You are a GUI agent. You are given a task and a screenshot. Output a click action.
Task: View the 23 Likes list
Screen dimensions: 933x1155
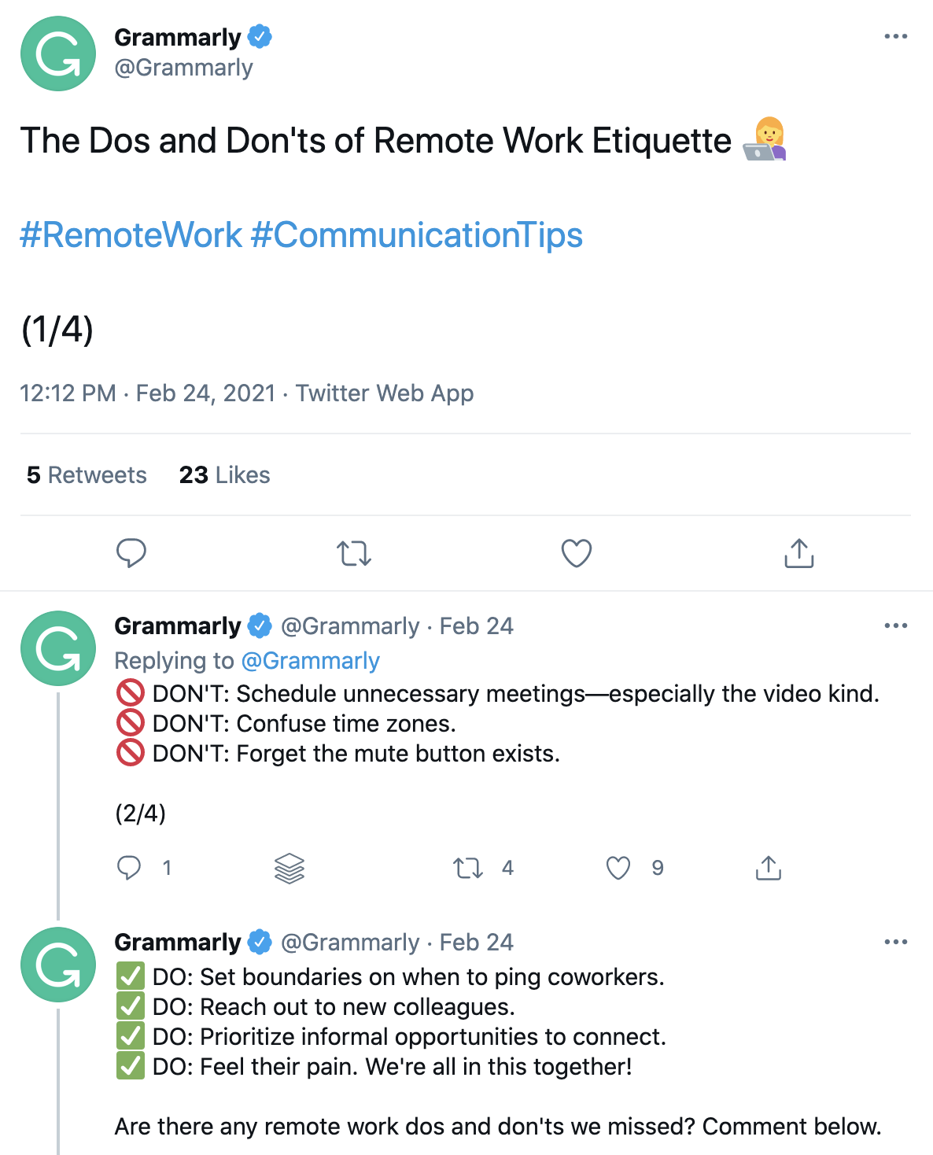point(224,475)
